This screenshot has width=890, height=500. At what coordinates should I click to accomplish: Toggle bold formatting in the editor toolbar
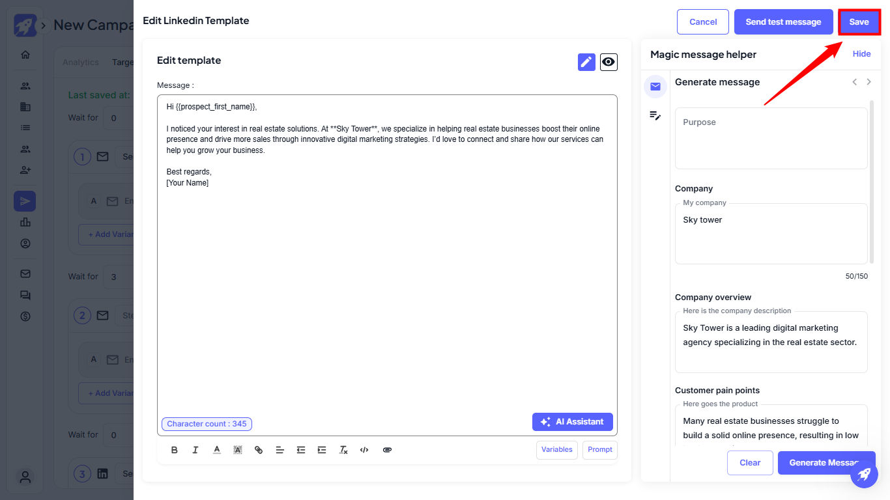[174, 450]
